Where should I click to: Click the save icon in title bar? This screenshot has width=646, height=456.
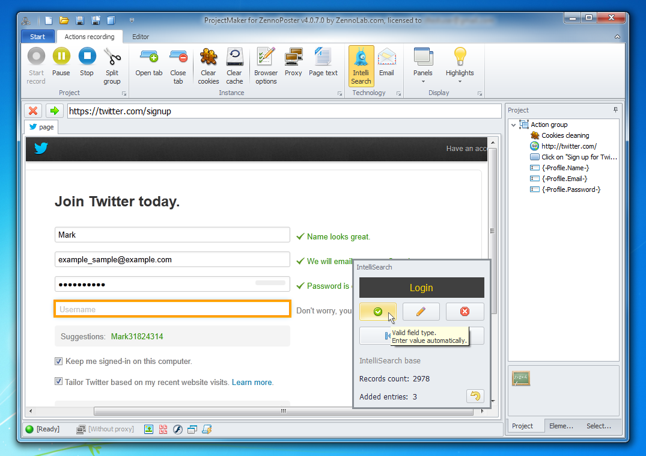pyautogui.click(x=80, y=20)
